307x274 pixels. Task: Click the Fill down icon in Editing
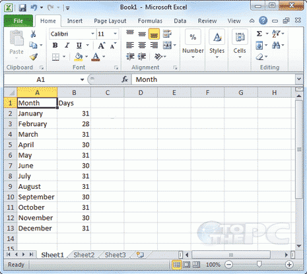coord(259,46)
